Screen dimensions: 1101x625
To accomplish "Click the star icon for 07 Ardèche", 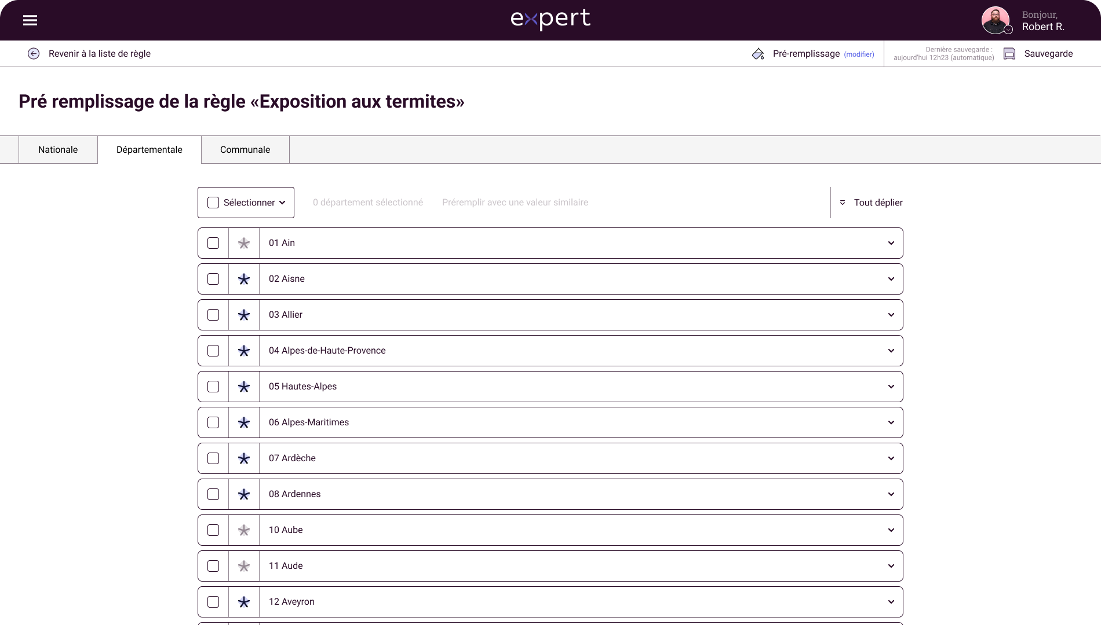I will [x=244, y=458].
